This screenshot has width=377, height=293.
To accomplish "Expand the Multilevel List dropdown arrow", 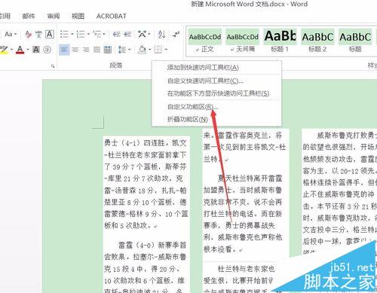I will (x=104, y=34).
